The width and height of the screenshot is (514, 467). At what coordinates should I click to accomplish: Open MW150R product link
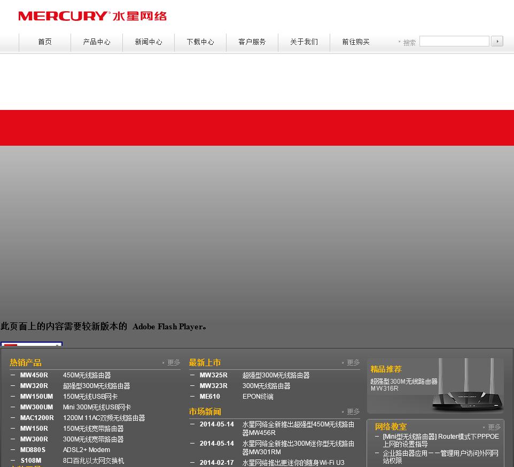(34, 429)
